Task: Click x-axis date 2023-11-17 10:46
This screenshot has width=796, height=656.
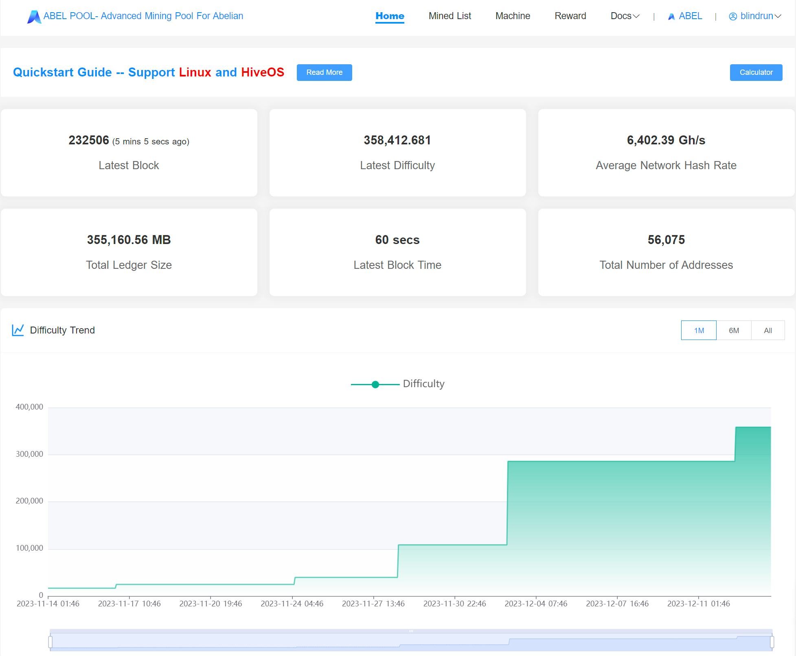Action: coord(129,604)
